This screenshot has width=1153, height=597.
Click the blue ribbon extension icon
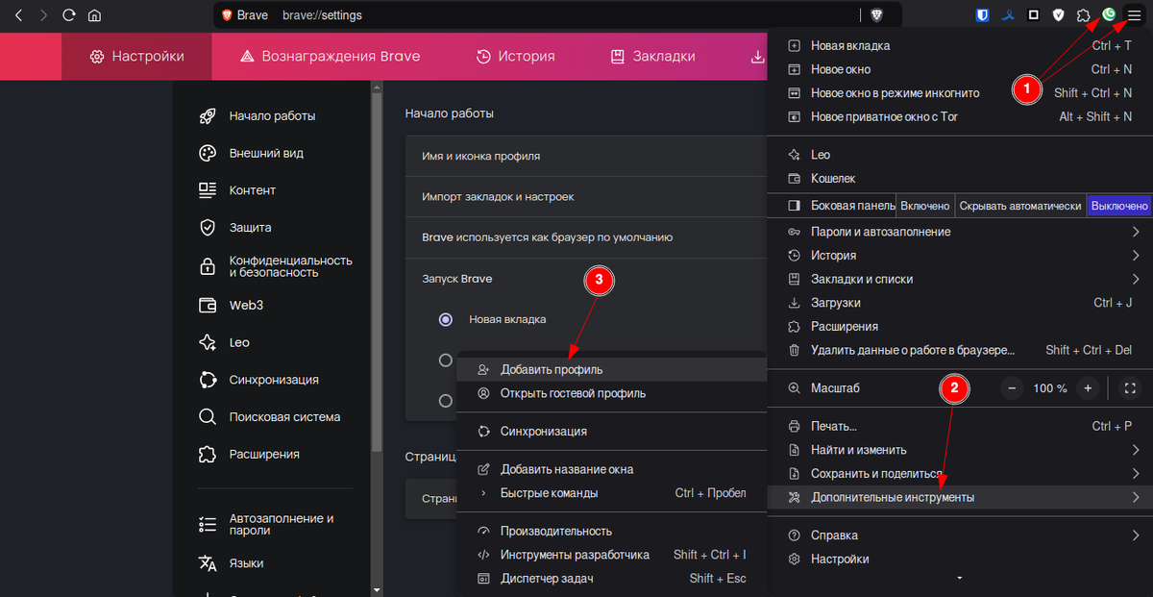point(1008,15)
